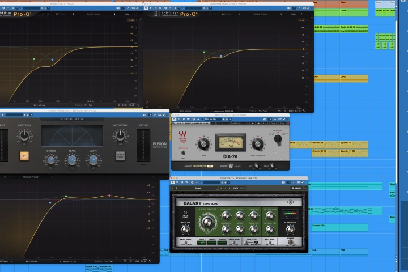Close the Galaxy Tape Echo window with red button
408x272 pixels.
click(172, 178)
